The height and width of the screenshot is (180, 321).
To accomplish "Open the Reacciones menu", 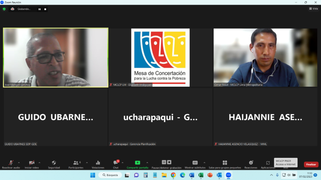I will tap(251, 164).
